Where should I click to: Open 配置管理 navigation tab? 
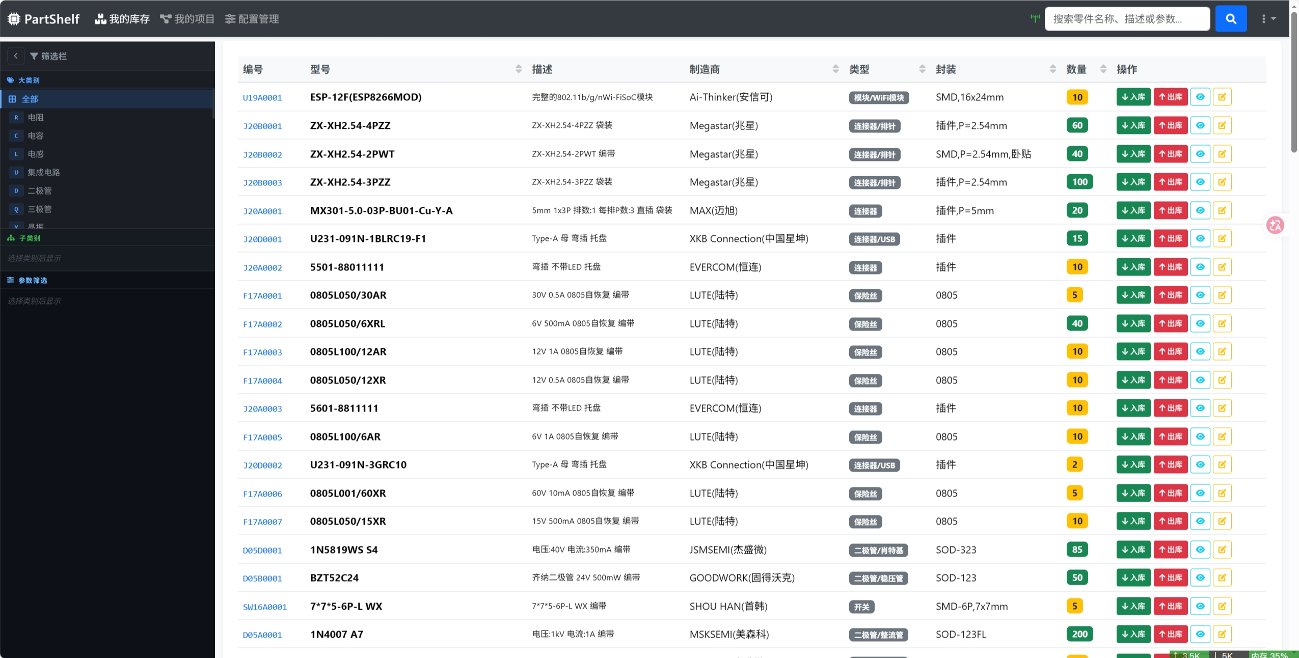click(252, 19)
